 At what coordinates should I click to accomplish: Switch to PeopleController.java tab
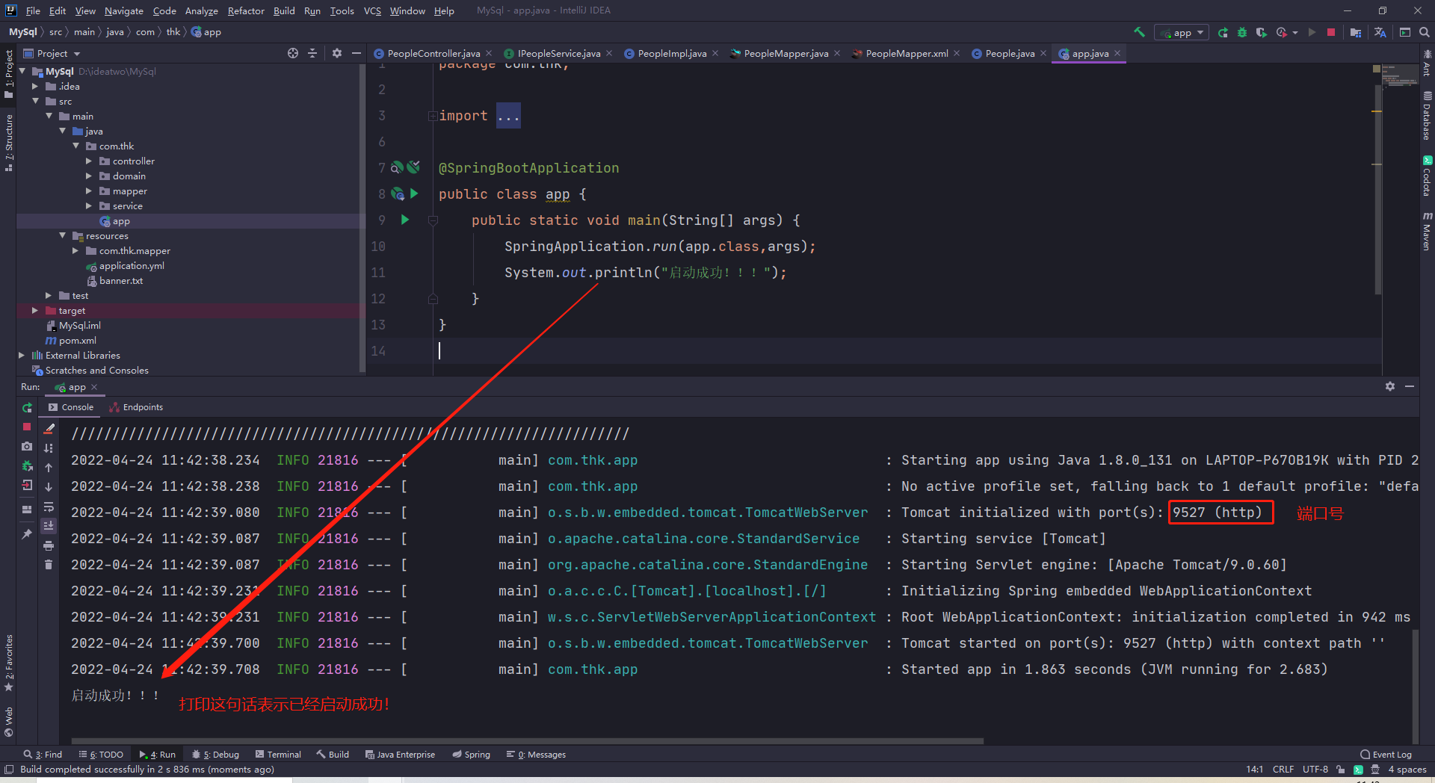tap(433, 53)
